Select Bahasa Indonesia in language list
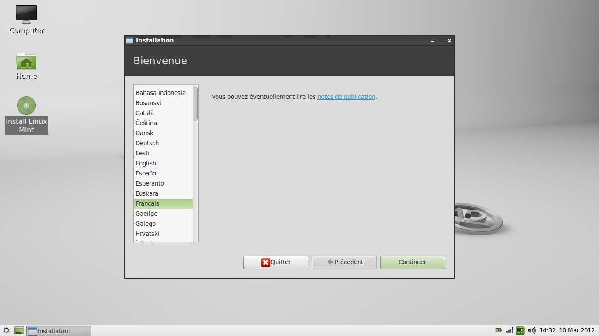Image resolution: width=599 pixels, height=336 pixels. click(x=163, y=93)
